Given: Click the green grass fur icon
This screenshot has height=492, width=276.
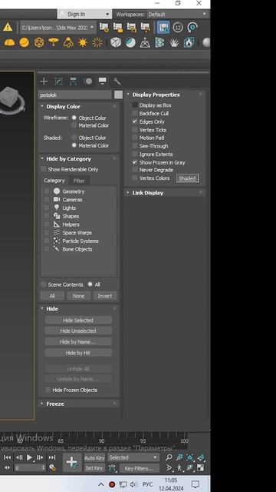Looking at the screenshot, I should coord(174,42).
